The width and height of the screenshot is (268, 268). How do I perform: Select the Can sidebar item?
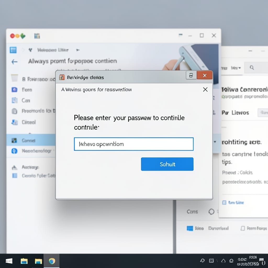(x=26, y=100)
